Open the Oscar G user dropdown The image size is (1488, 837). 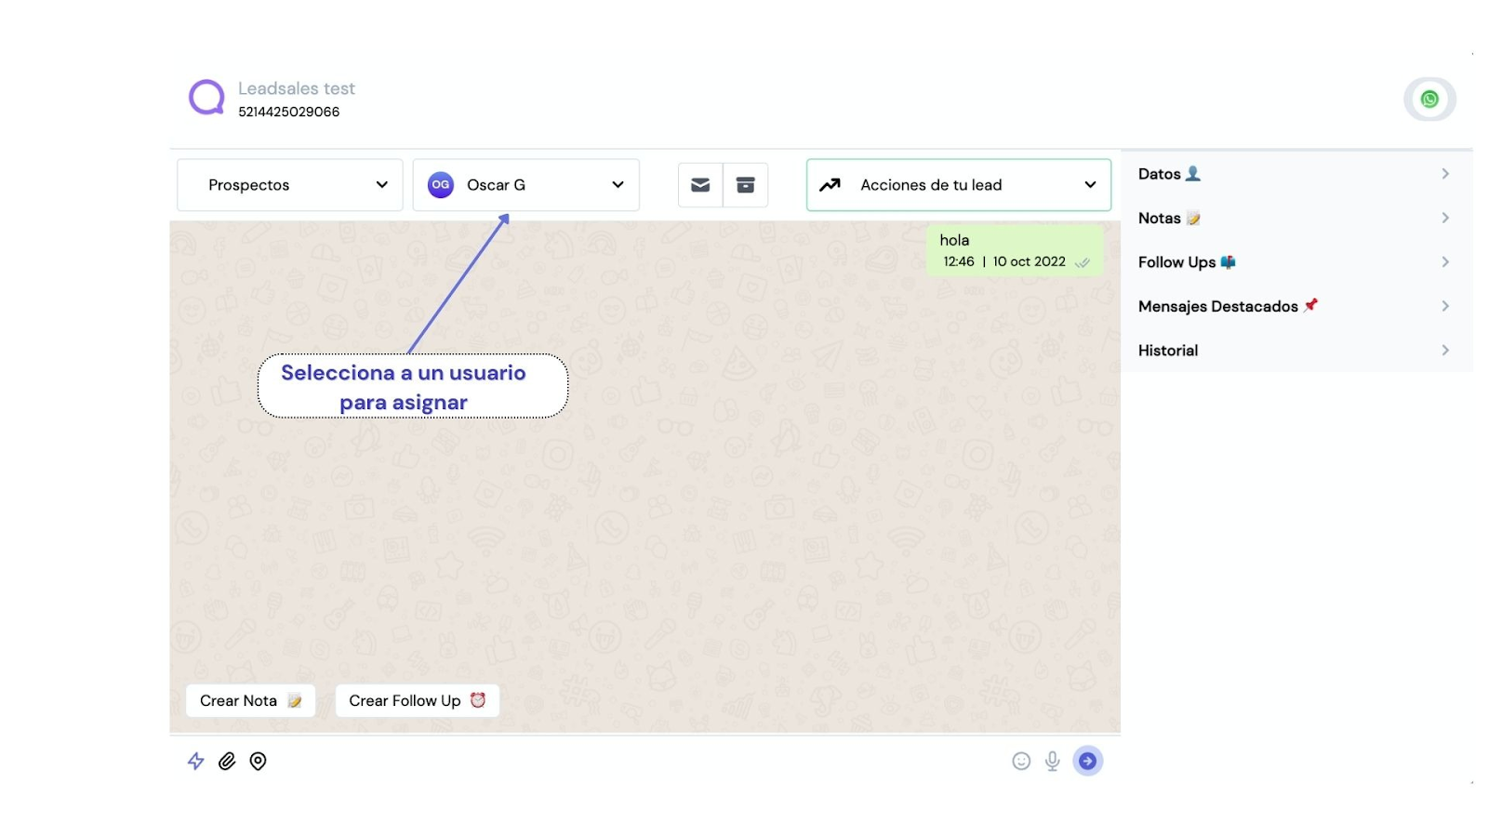[x=526, y=185]
